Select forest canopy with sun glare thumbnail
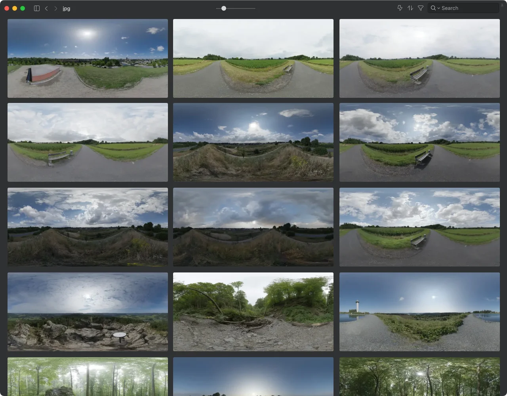 tap(419, 377)
